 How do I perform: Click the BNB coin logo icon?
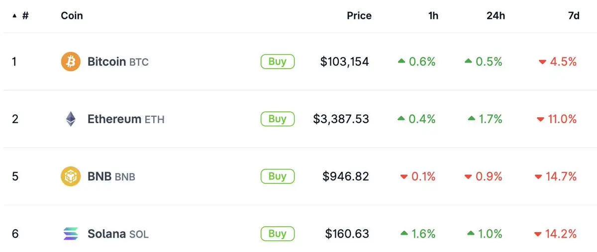(x=70, y=176)
